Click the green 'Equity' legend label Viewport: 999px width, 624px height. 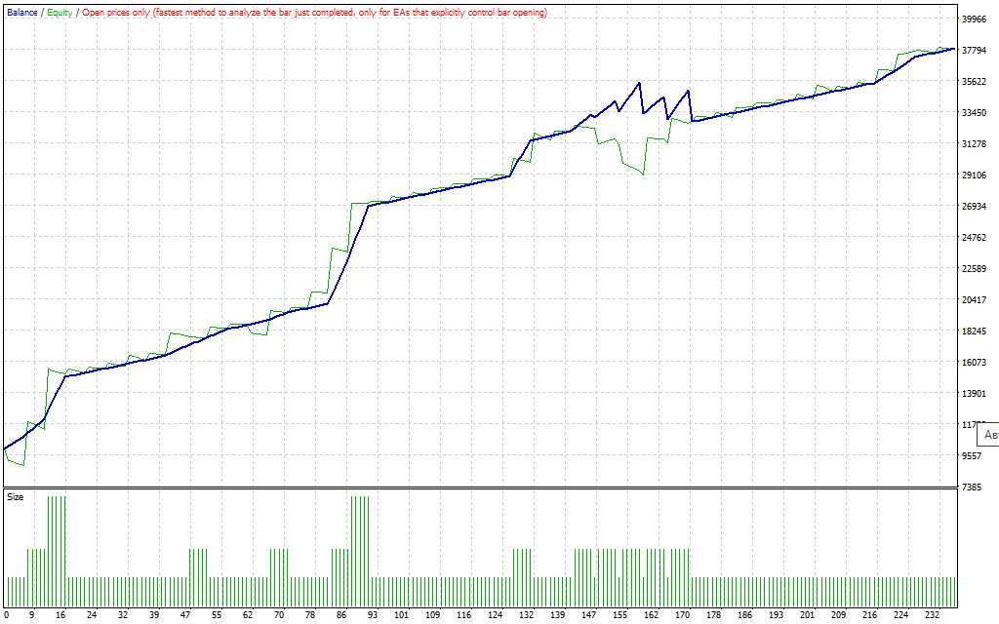(59, 13)
